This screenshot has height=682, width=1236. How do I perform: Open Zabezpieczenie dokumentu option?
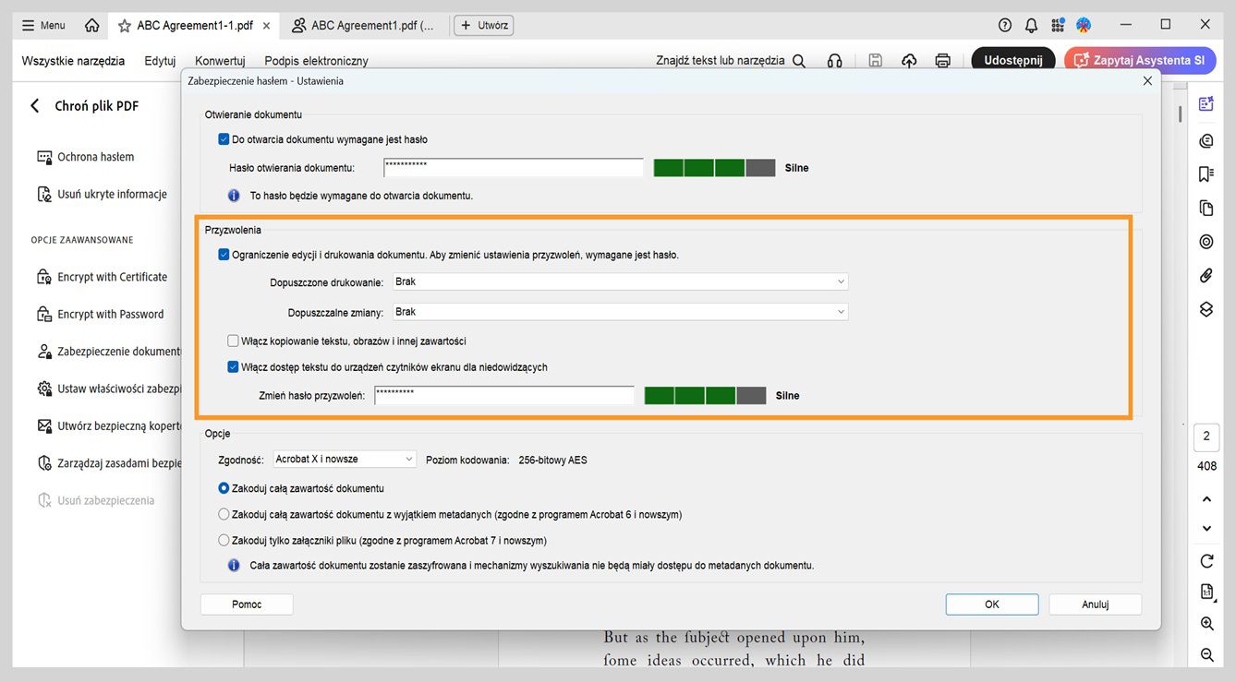108,352
